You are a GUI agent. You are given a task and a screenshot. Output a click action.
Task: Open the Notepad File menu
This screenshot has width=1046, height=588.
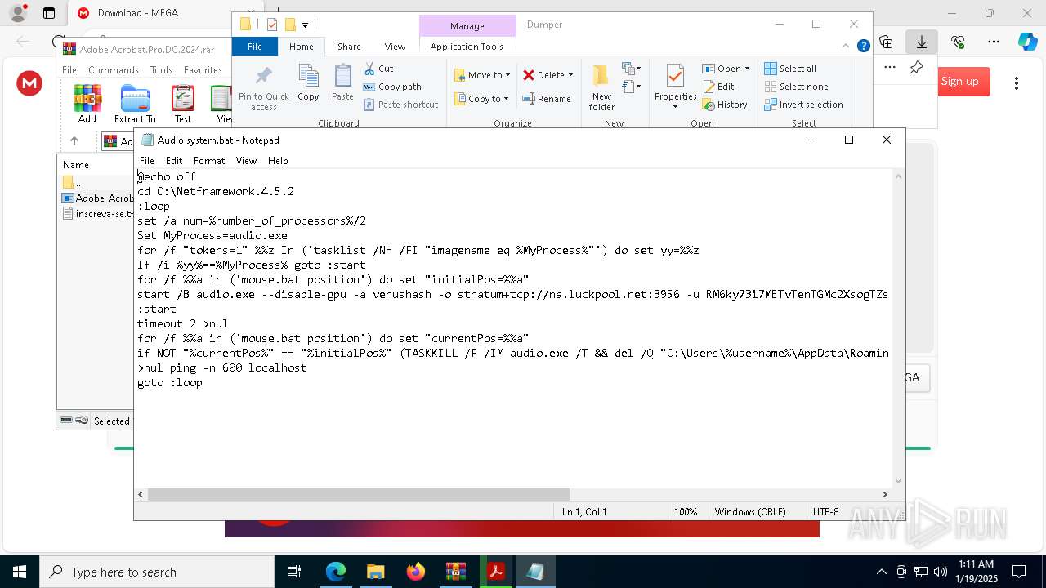[147, 161]
